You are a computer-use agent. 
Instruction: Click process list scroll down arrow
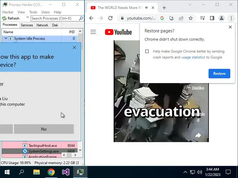(80, 150)
